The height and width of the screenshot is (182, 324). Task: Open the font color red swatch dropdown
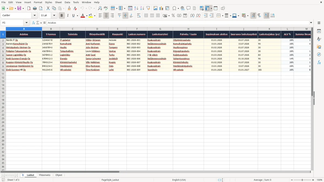click(x=87, y=16)
